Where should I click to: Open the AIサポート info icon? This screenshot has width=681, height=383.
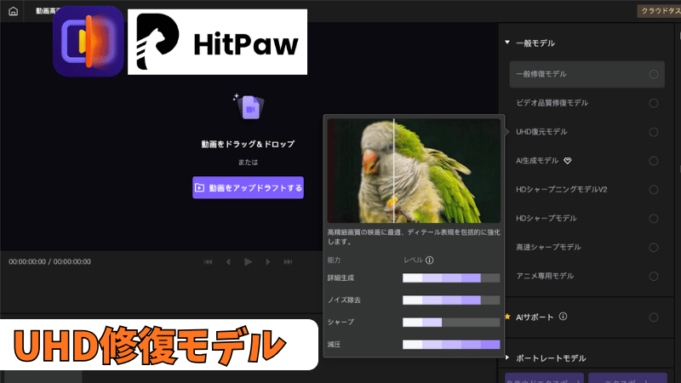tap(563, 317)
